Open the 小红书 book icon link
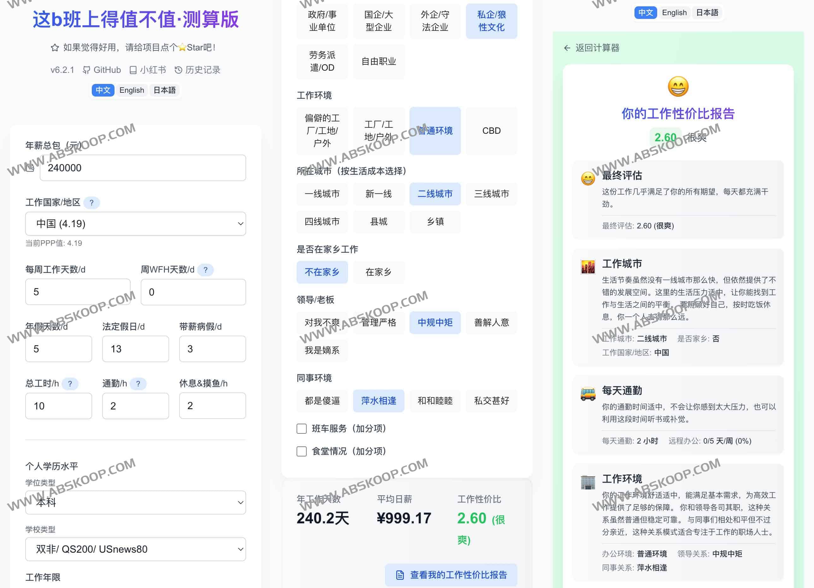This screenshot has height=588, width=814. tap(133, 70)
